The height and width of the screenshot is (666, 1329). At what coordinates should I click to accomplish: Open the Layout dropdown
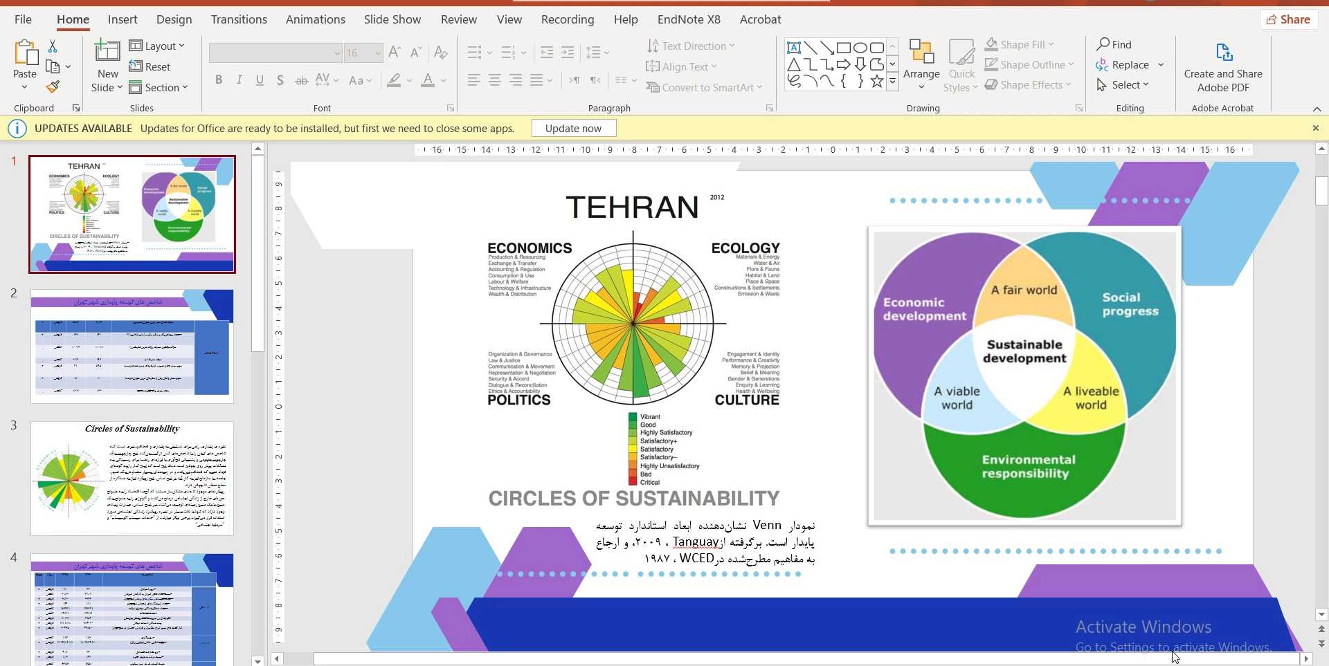[x=158, y=46]
